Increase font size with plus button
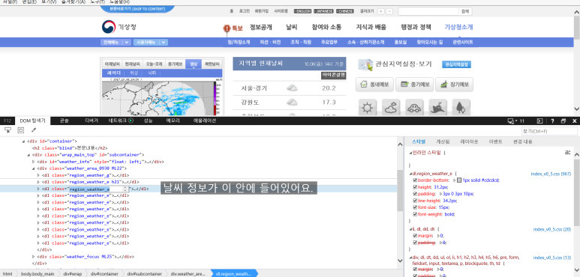The width and height of the screenshot is (580, 277). pos(381,11)
